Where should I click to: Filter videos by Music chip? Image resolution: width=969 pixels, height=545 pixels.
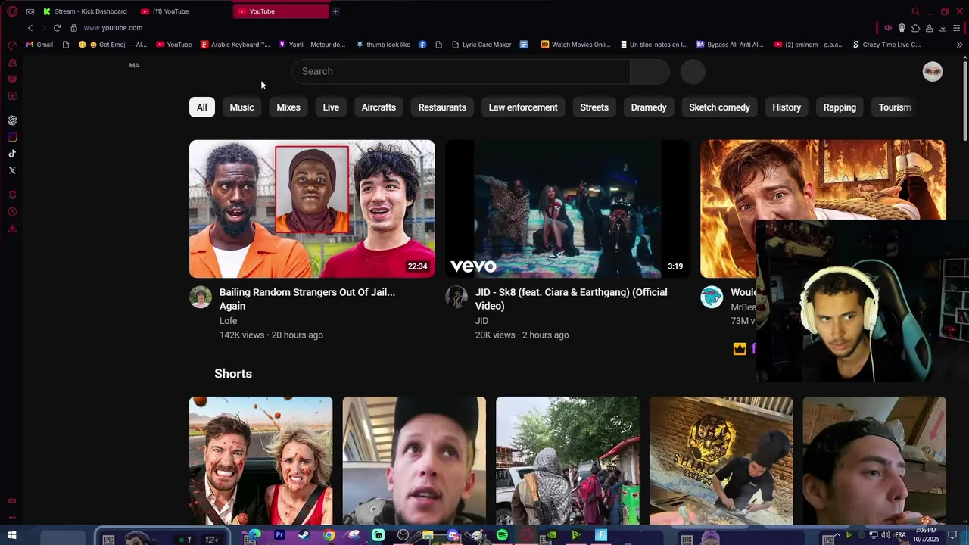tap(242, 107)
